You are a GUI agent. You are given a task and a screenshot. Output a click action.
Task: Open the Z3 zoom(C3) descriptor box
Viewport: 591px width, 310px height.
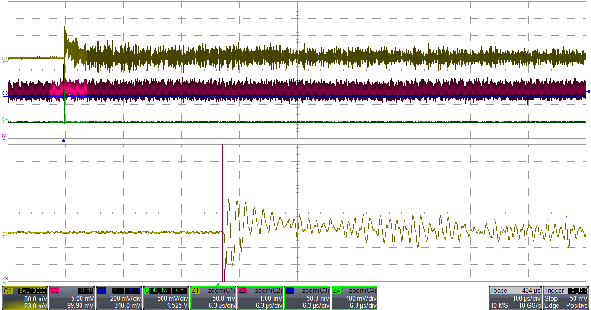pyautogui.click(x=307, y=298)
